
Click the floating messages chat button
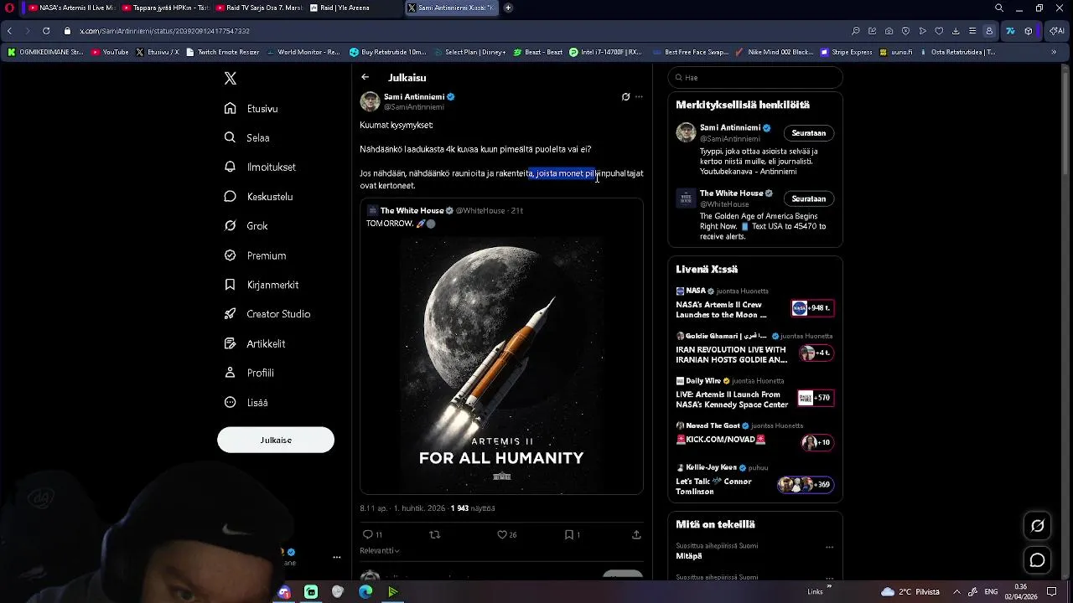[x=1038, y=560]
